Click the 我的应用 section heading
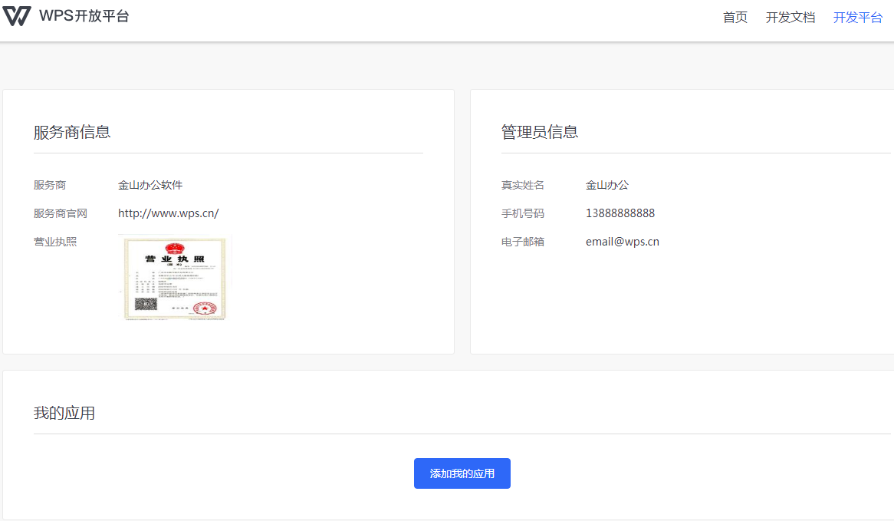The image size is (894, 521). click(64, 413)
